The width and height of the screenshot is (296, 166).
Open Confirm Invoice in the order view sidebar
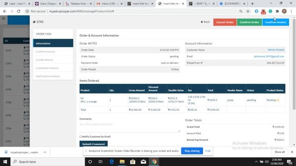click(x=53, y=52)
